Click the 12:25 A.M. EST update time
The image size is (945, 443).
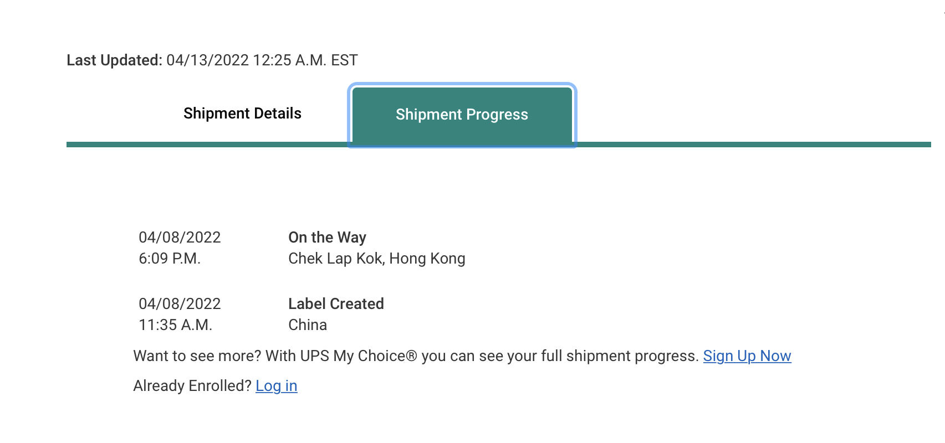tap(305, 60)
